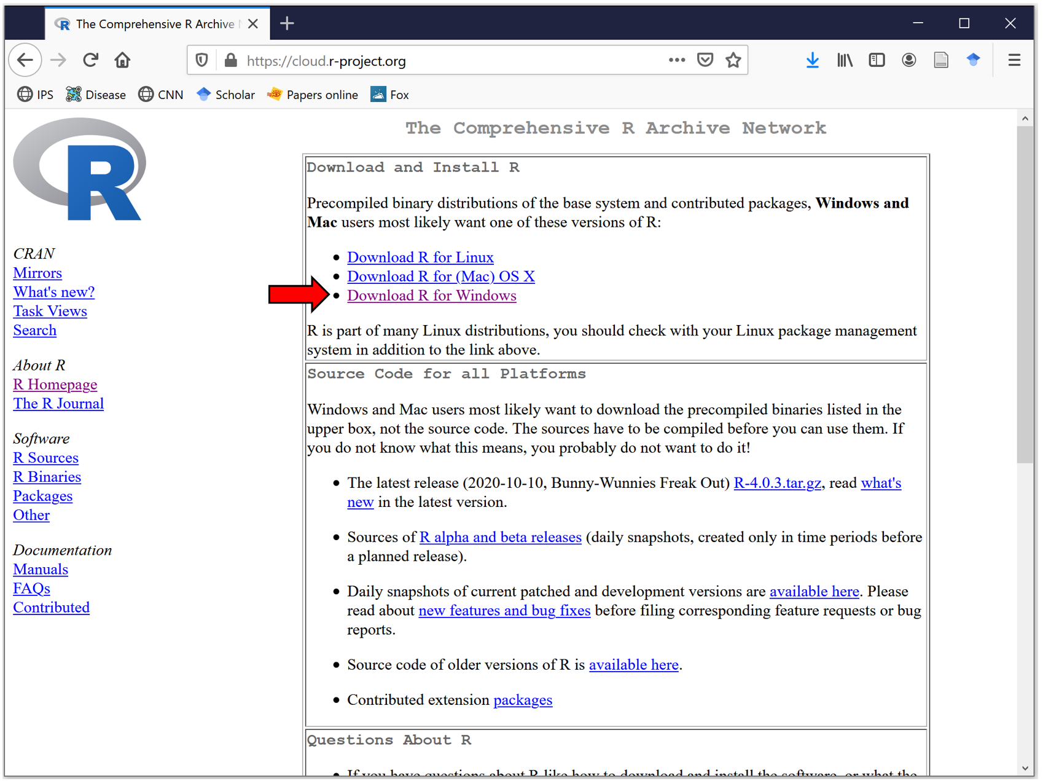Open the Other software link
The image size is (1043, 781).
[31, 515]
